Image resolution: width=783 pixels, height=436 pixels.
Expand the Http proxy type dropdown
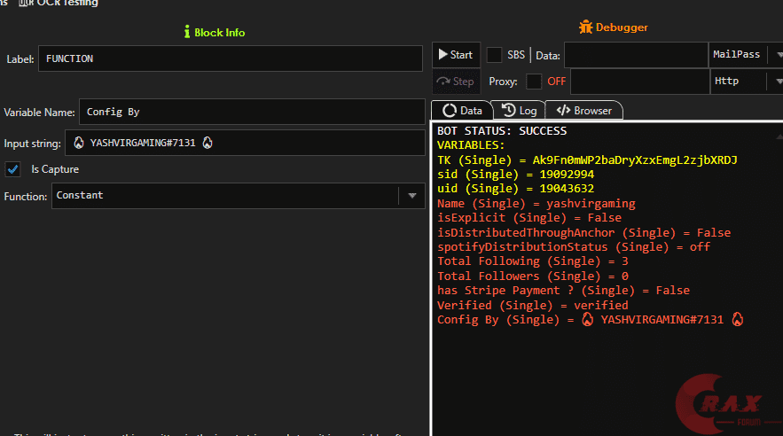pyautogui.click(x=745, y=82)
